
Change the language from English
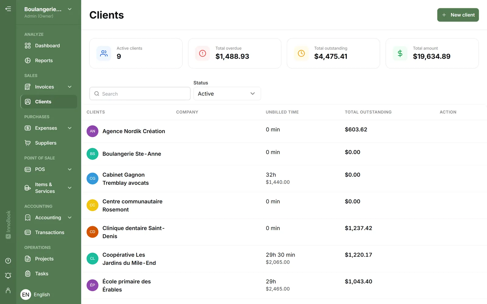pyautogui.click(x=35, y=295)
